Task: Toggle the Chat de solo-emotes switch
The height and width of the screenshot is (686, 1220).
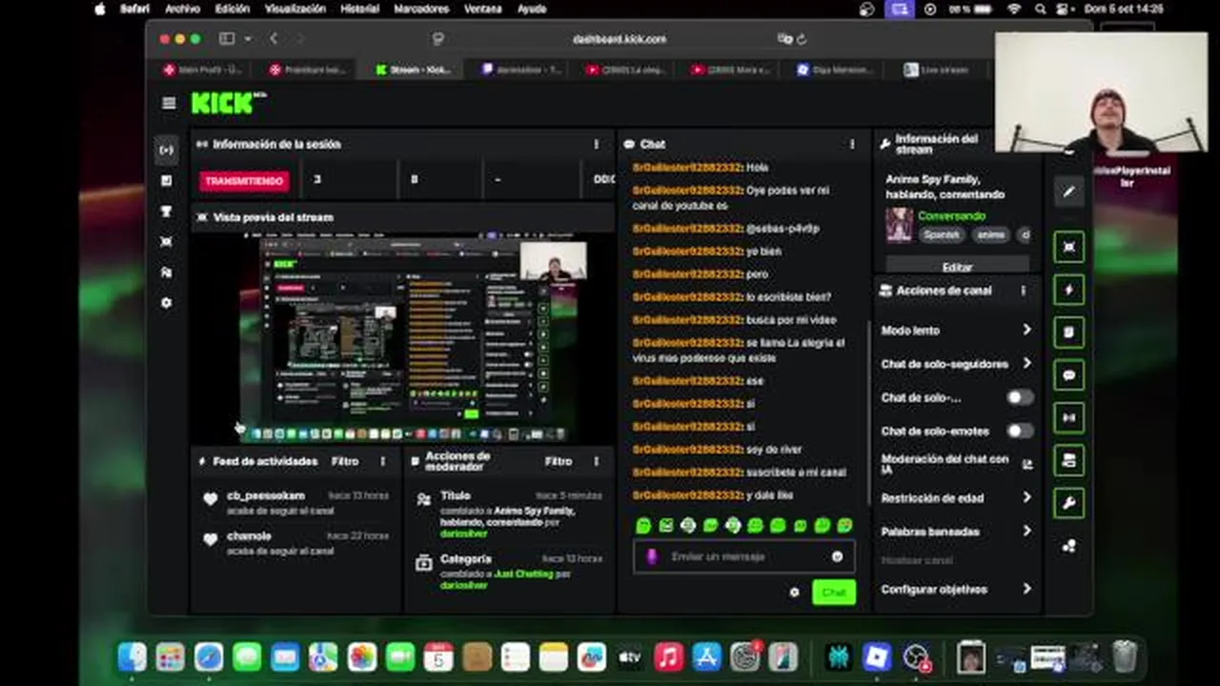Action: tap(1019, 431)
